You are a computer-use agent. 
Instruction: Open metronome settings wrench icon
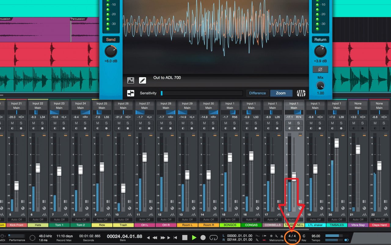276,236
